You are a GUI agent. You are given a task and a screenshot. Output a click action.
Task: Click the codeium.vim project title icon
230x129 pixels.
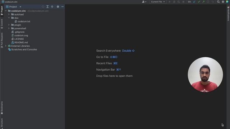3,2
